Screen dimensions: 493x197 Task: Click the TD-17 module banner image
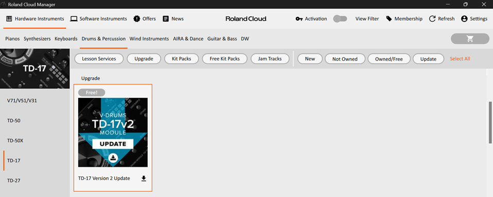point(34,68)
